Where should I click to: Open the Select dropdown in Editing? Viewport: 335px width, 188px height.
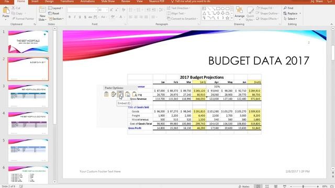pyautogui.click(x=291, y=19)
